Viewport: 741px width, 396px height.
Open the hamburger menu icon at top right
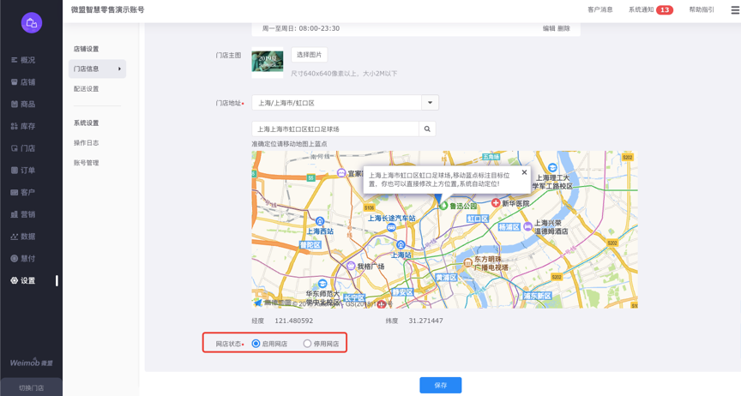pos(735,10)
